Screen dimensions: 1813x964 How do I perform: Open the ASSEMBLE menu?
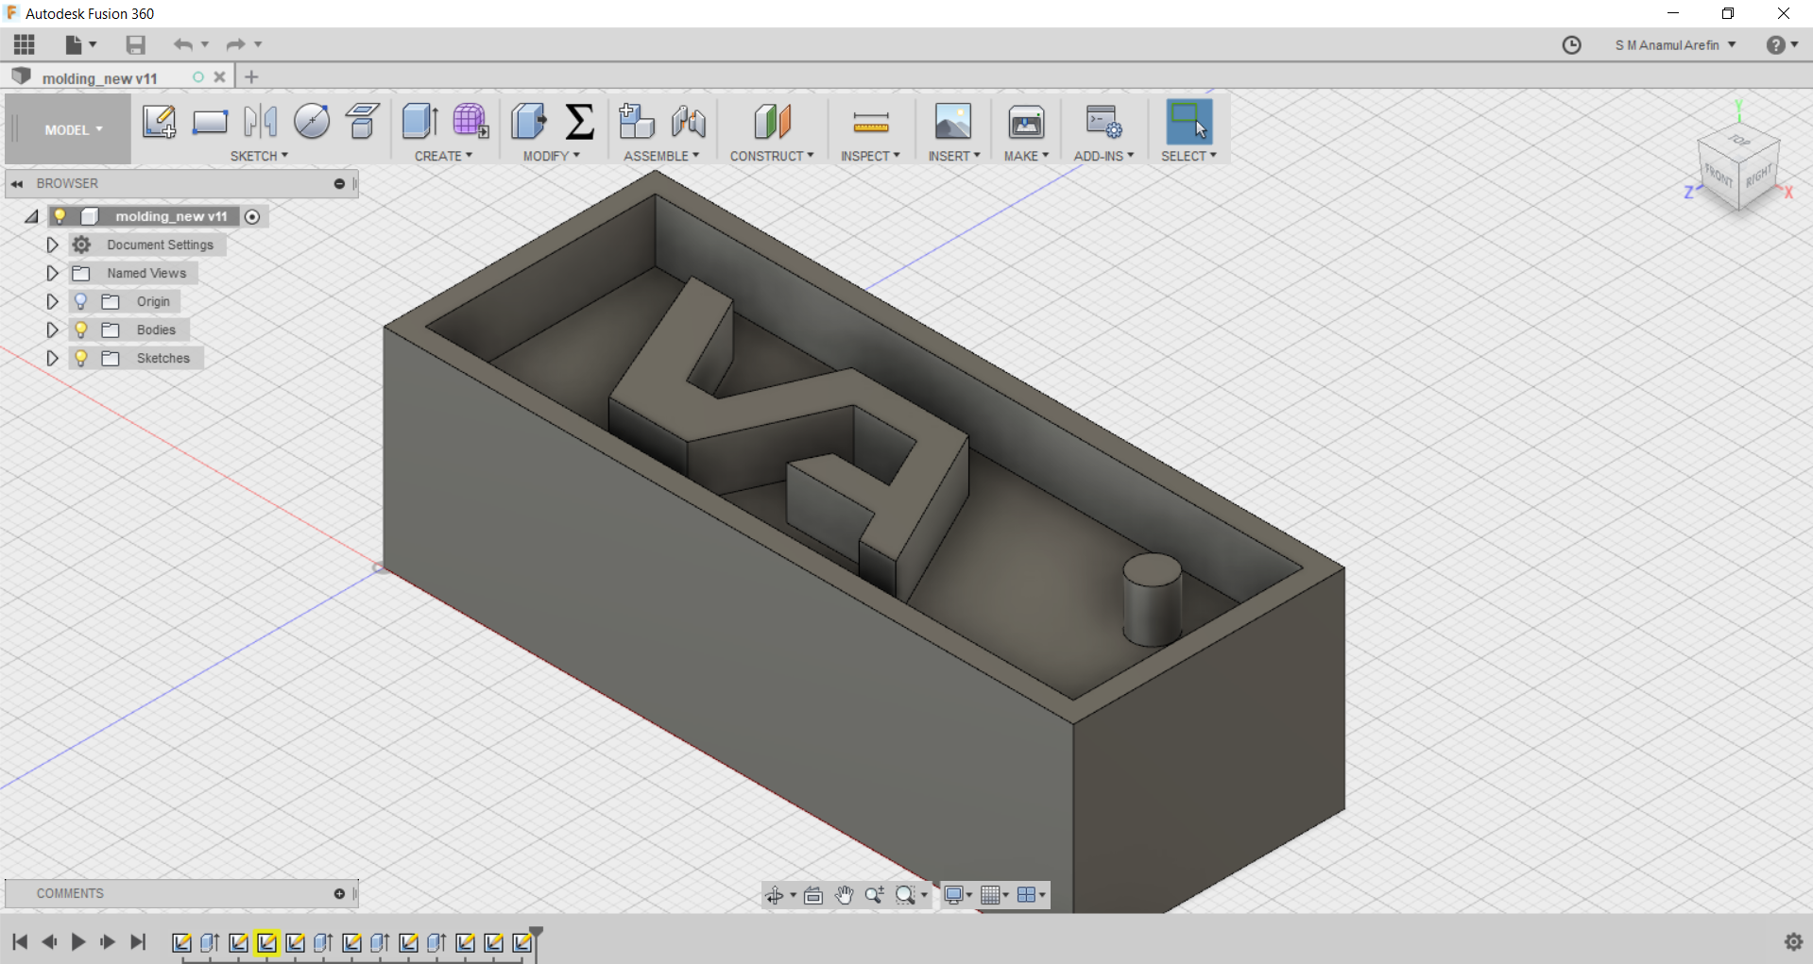[661, 156]
